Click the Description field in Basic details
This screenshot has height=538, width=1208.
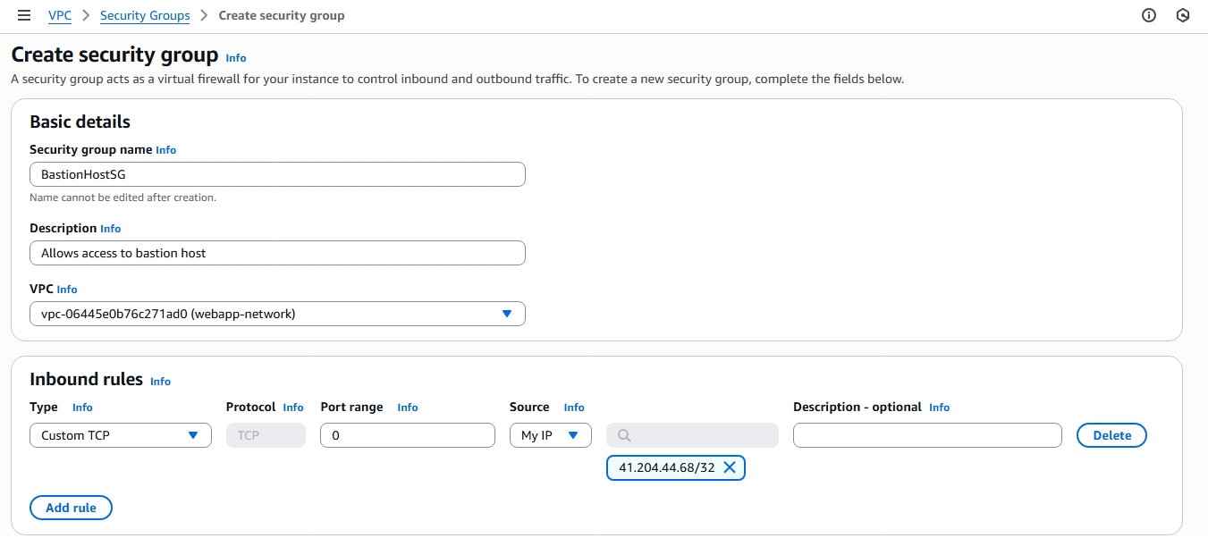click(x=277, y=253)
